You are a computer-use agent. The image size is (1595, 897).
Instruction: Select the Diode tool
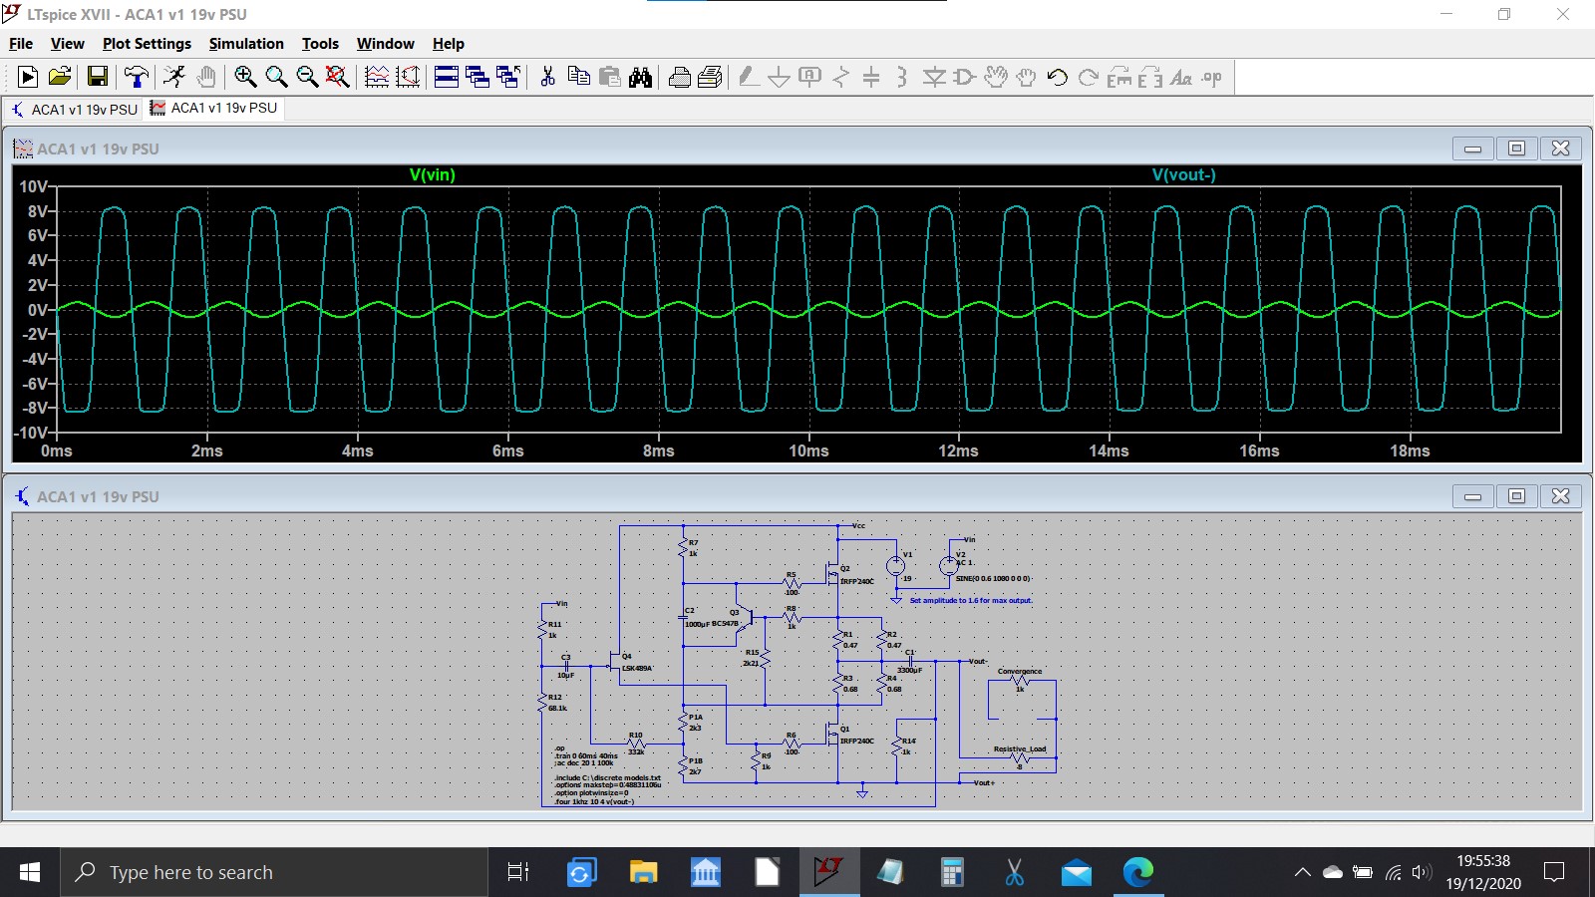coord(934,77)
